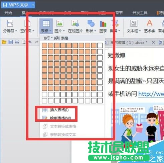Expand the WPS 文字 dropdown arrow
Image resolution: width=164 pixels, height=163 pixels.
(x=33, y=5)
